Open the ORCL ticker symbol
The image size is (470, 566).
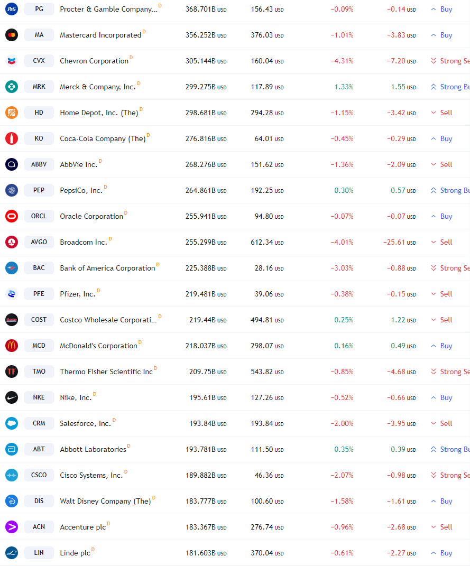pos(39,216)
